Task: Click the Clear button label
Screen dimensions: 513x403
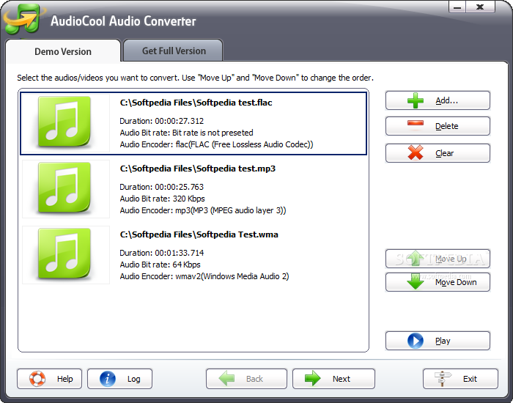Action: [444, 153]
